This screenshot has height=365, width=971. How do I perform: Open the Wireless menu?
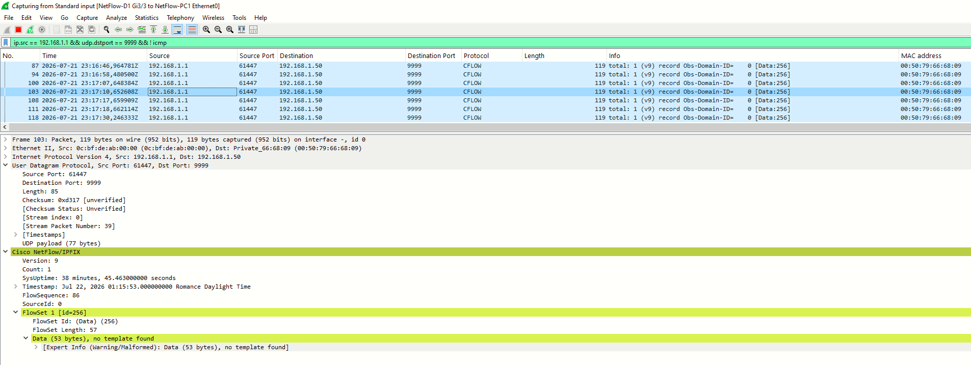[x=213, y=18]
